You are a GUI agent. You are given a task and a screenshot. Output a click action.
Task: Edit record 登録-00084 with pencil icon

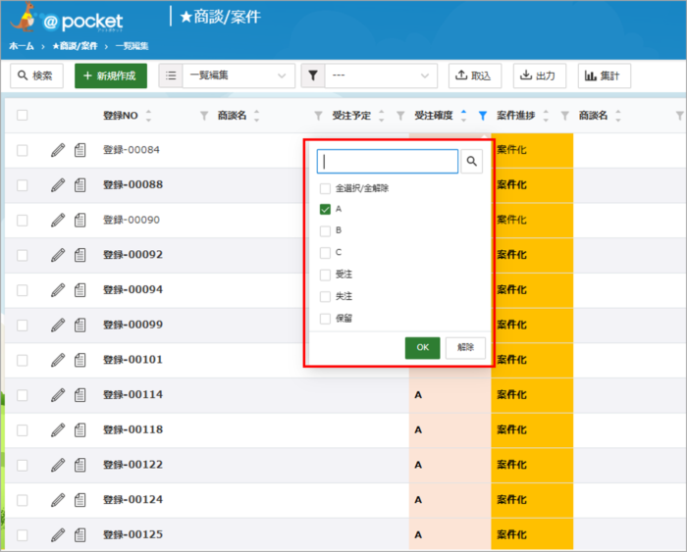click(x=58, y=150)
